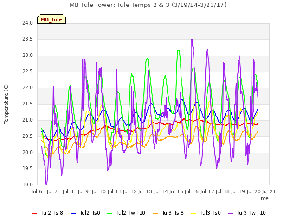297x222 pixels.
Task: Click the 22.5 y-axis tick label
Action: pos(28,72)
